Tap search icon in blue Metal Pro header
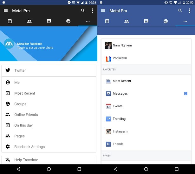The image size is (195, 174). [180, 10]
